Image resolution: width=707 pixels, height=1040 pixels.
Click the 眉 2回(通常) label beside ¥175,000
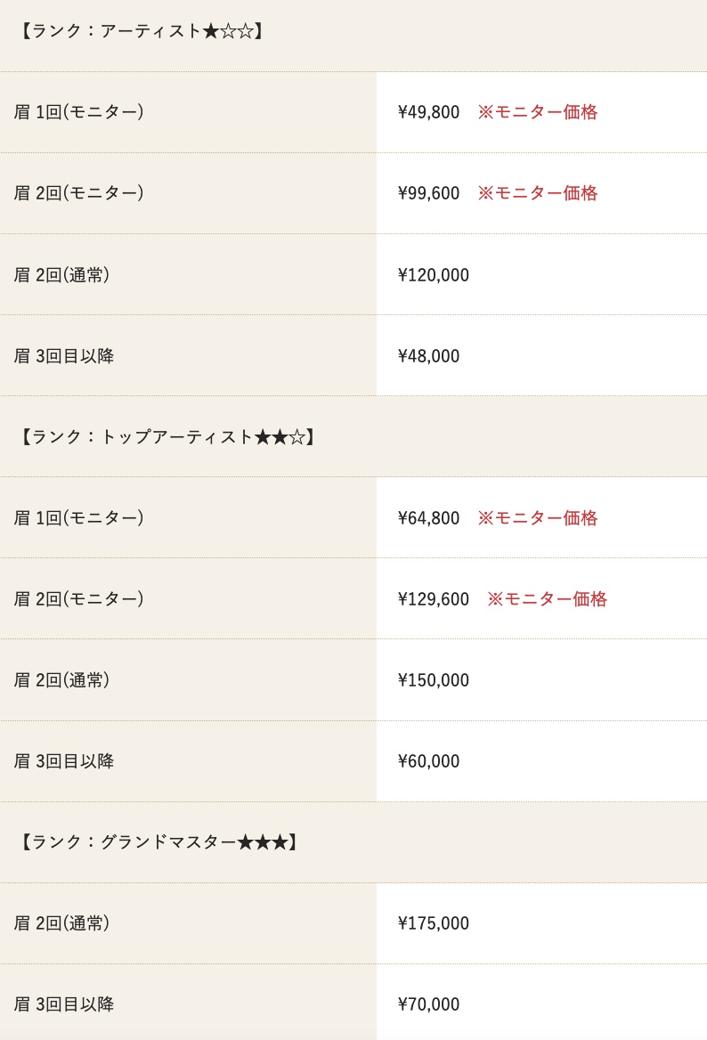(61, 923)
